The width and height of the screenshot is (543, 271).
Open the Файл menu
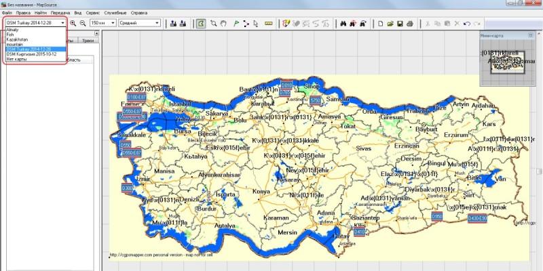[x=7, y=13]
